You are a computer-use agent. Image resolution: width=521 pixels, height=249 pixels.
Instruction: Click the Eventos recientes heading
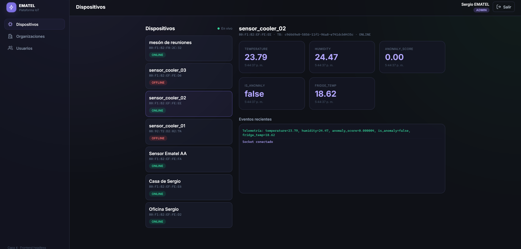pyautogui.click(x=255, y=119)
